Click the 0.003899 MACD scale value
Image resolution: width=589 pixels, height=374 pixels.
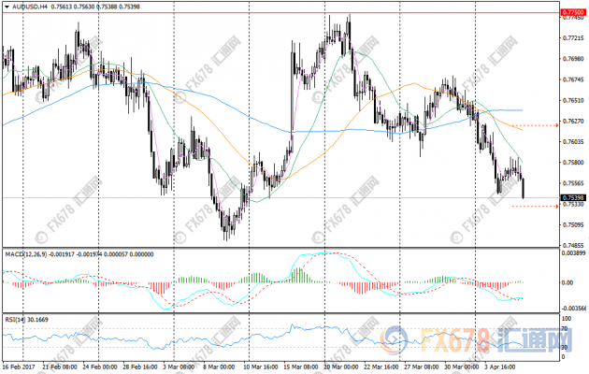(x=574, y=253)
